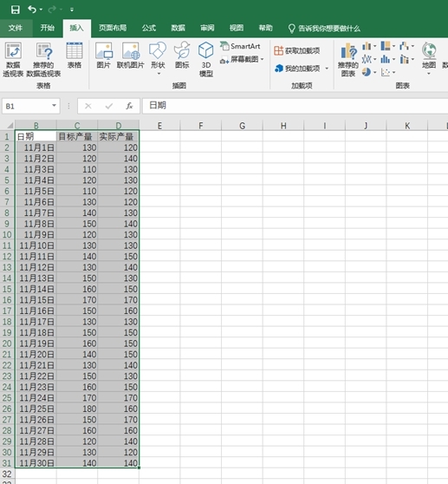Switch to the 视图 (View) tab
Viewport: 448px width, 484px height.
click(x=237, y=28)
